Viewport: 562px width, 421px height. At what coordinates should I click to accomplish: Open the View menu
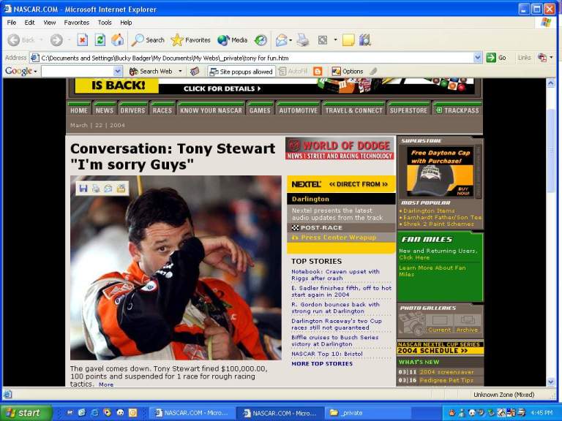[x=50, y=23]
